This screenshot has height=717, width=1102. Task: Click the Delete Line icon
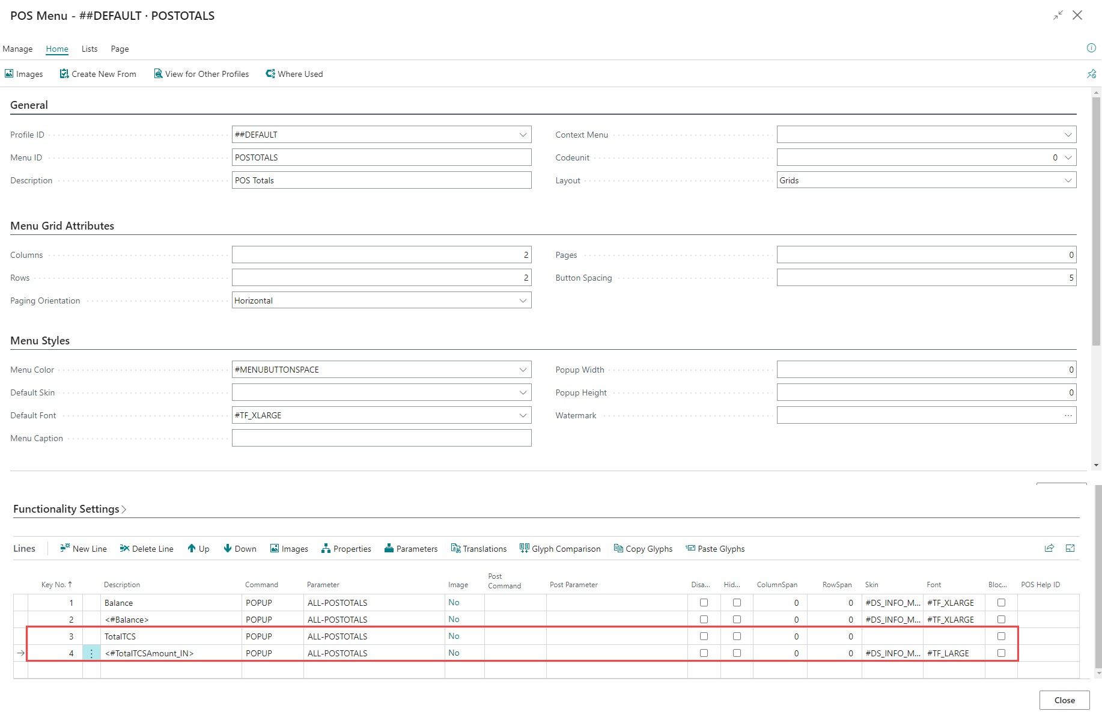(x=124, y=548)
